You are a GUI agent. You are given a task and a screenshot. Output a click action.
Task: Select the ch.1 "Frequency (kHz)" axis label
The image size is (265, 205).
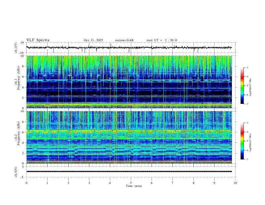tap(18, 78)
